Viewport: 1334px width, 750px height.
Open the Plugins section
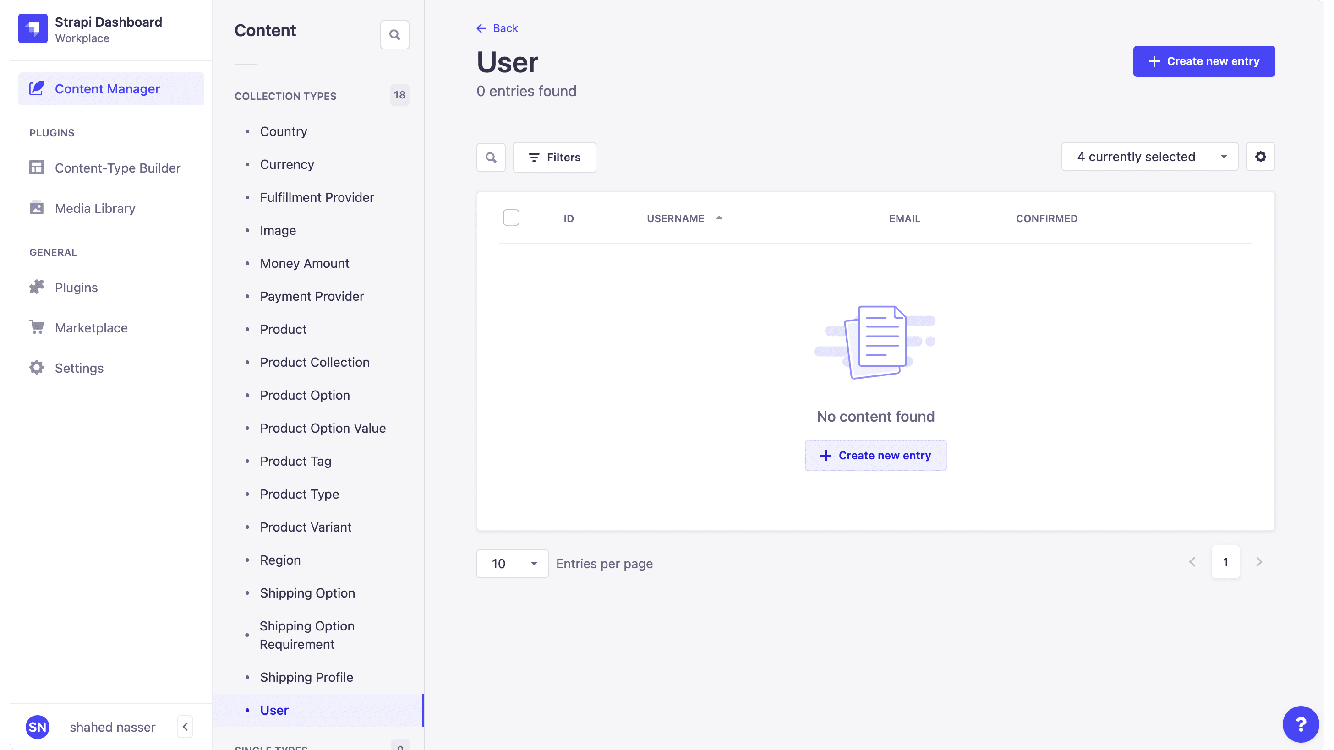pos(76,287)
